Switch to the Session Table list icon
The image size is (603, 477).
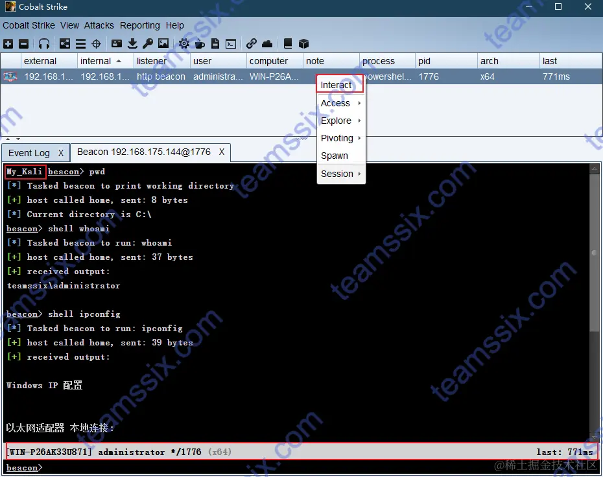point(80,44)
